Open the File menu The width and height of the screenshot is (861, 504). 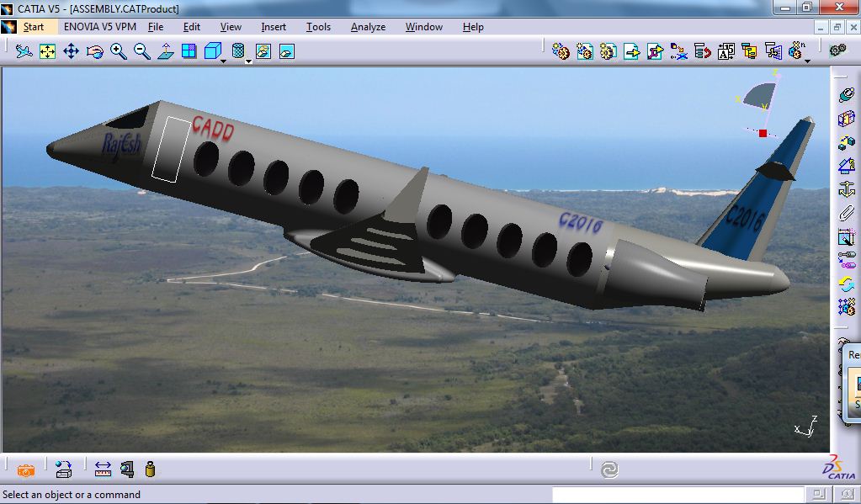(156, 27)
